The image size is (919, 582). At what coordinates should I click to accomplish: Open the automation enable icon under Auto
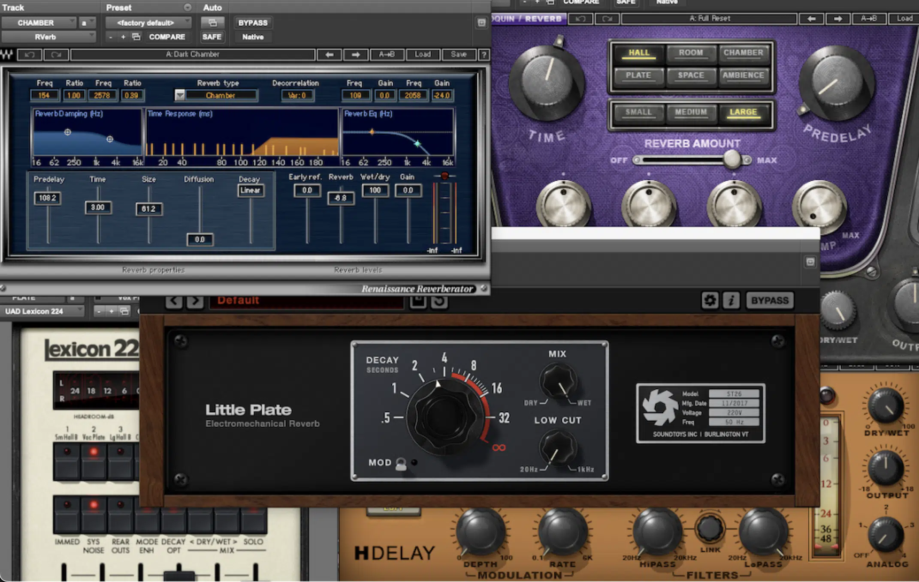click(x=212, y=23)
